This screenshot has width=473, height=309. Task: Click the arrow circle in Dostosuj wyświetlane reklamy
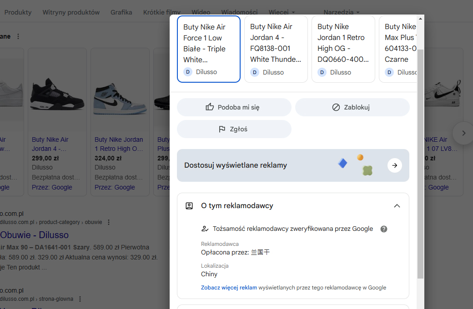coord(395,165)
